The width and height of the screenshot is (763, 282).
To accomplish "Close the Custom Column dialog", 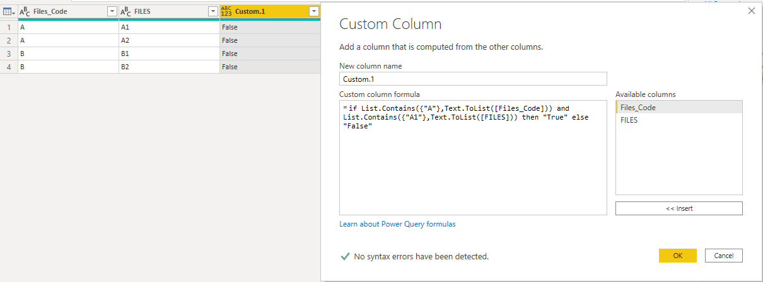I will 750,11.
